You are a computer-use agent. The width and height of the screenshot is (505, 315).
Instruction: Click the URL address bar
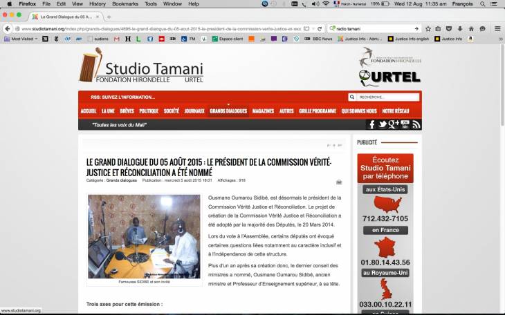(161, 28)
